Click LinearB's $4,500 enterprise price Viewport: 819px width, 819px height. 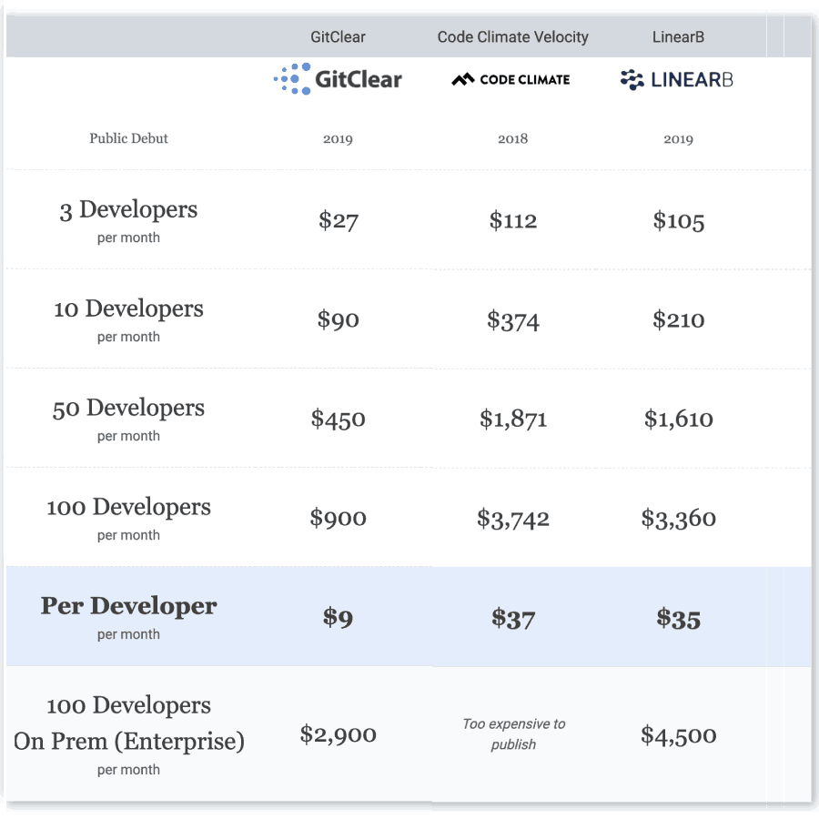678,735
